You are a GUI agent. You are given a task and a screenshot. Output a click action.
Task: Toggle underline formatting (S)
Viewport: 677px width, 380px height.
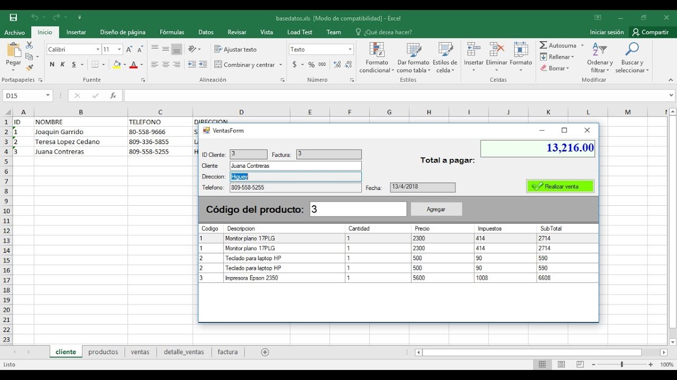[x=74, y=64]
